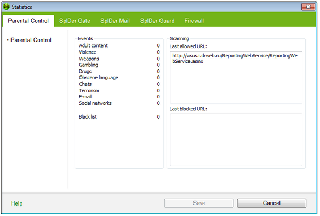Click the 'Events' group heading
This screenshot has height=216, width=320.
point(85,38)
